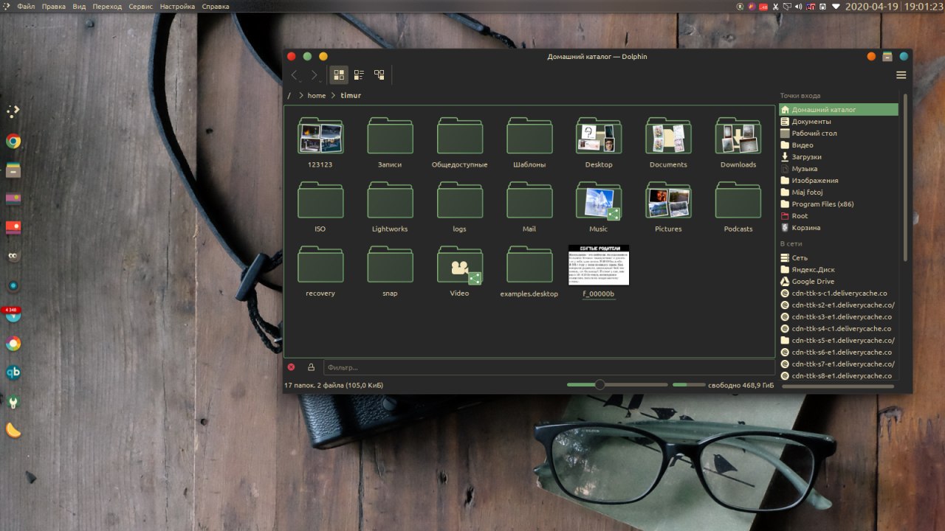The width and height of the screenshot is (945, 531).
Task: Open the Сервис menu
Action: (x=140, y=7)
